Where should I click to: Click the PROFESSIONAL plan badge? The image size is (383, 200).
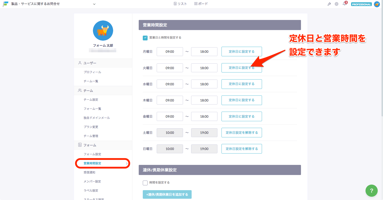(361, 4)
